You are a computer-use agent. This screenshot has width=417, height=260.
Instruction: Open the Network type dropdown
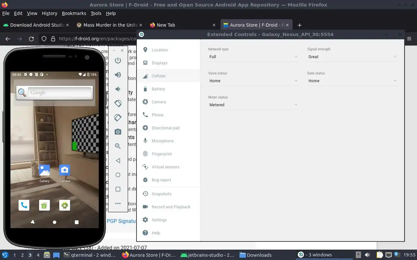253,57
